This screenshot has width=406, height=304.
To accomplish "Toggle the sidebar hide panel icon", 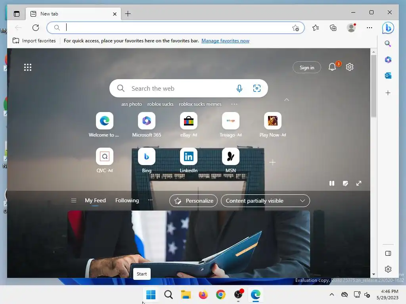I will [x=388, y=253].
